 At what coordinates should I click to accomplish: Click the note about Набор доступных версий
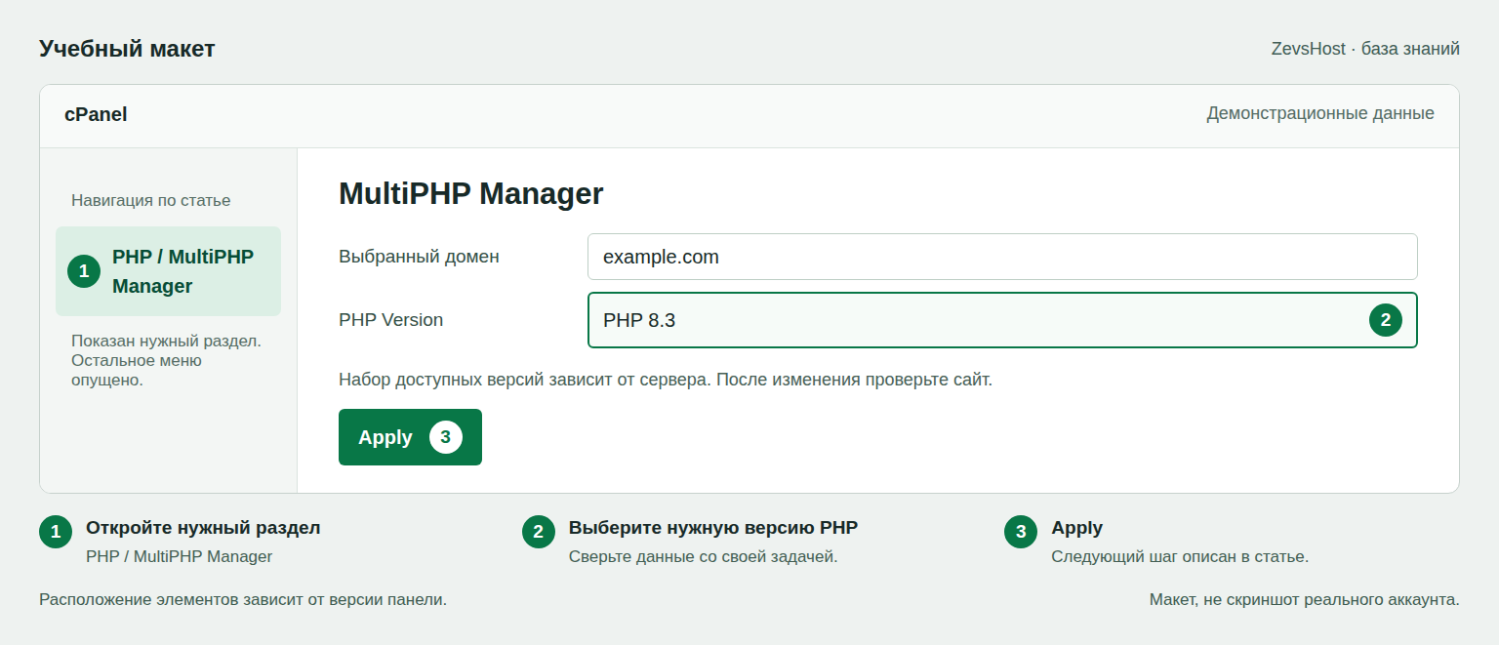666,380
